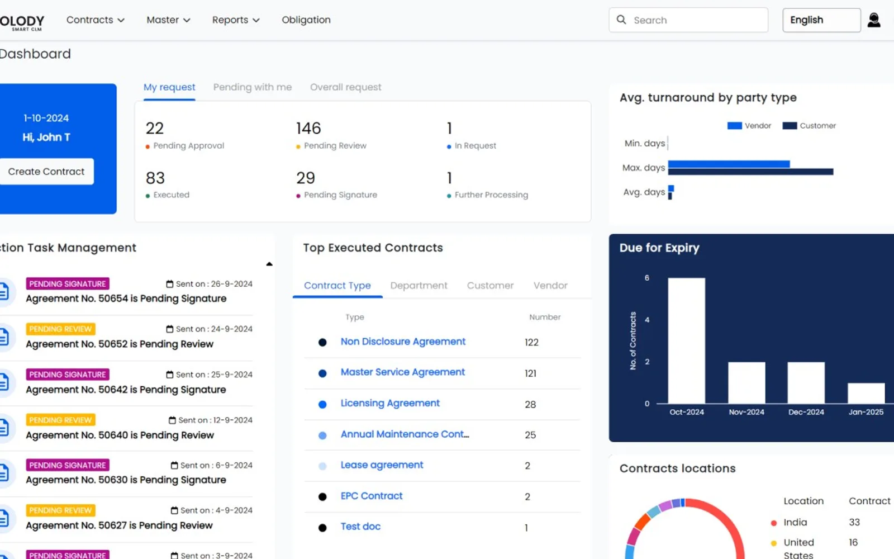Open EPC Contract link

pyautogui.click(x=372, y=496)
